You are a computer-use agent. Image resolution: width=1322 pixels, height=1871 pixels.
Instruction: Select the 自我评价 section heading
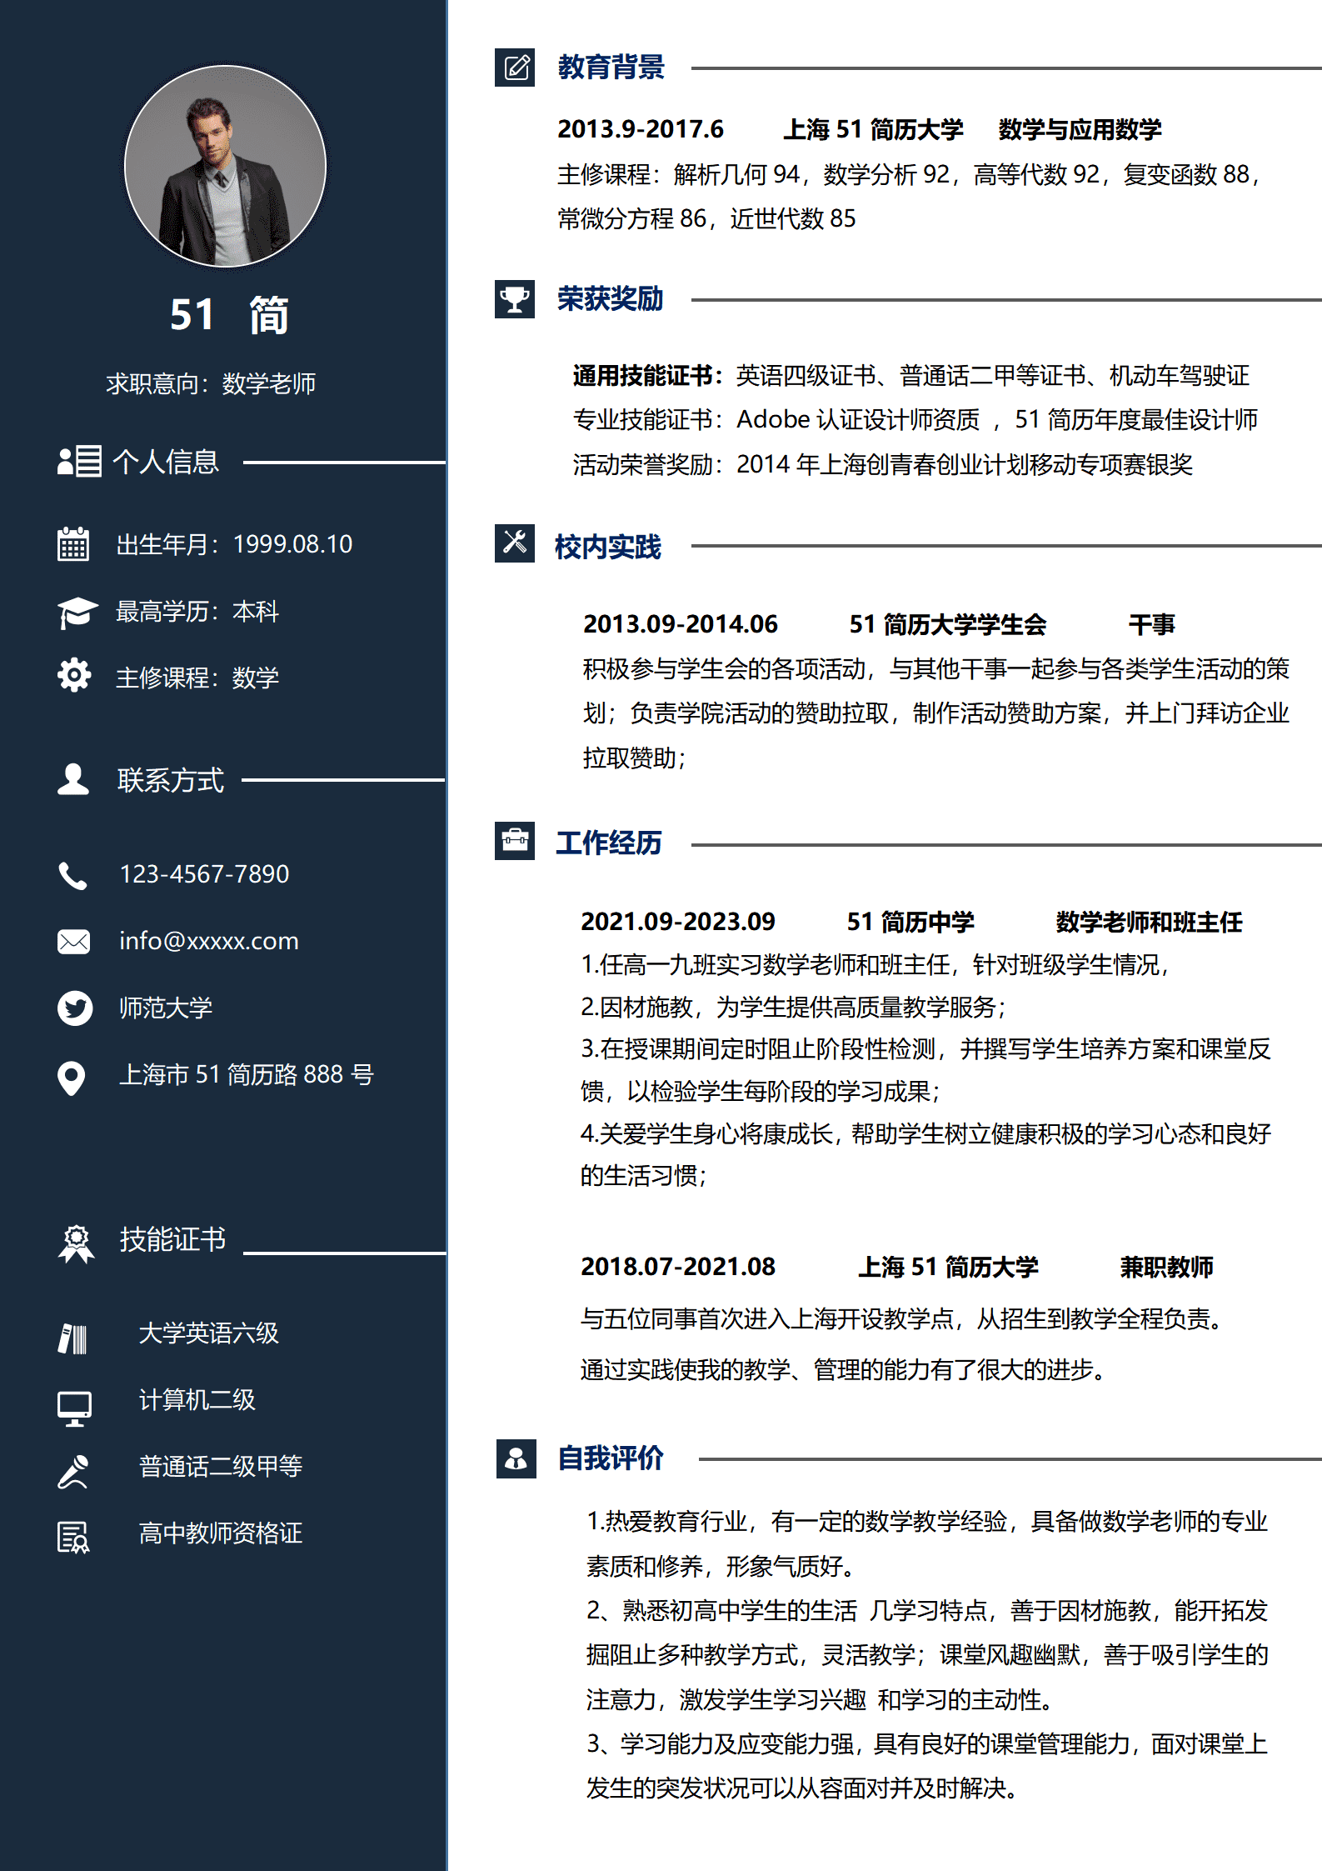(610, 1458)
